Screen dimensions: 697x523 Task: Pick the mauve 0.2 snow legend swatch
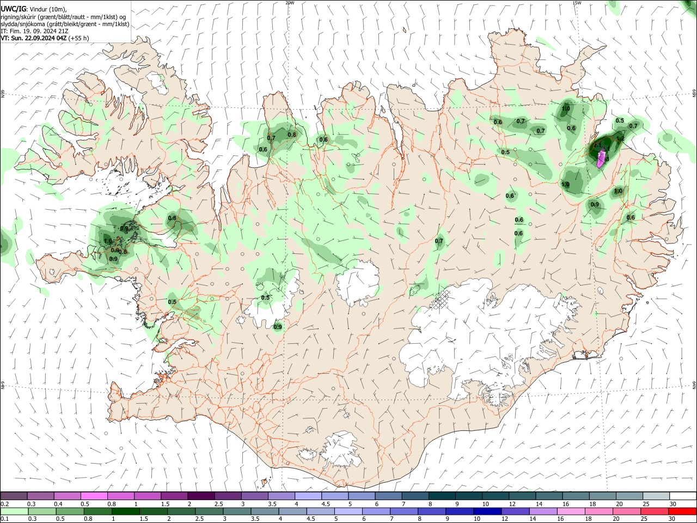(14, 496)
